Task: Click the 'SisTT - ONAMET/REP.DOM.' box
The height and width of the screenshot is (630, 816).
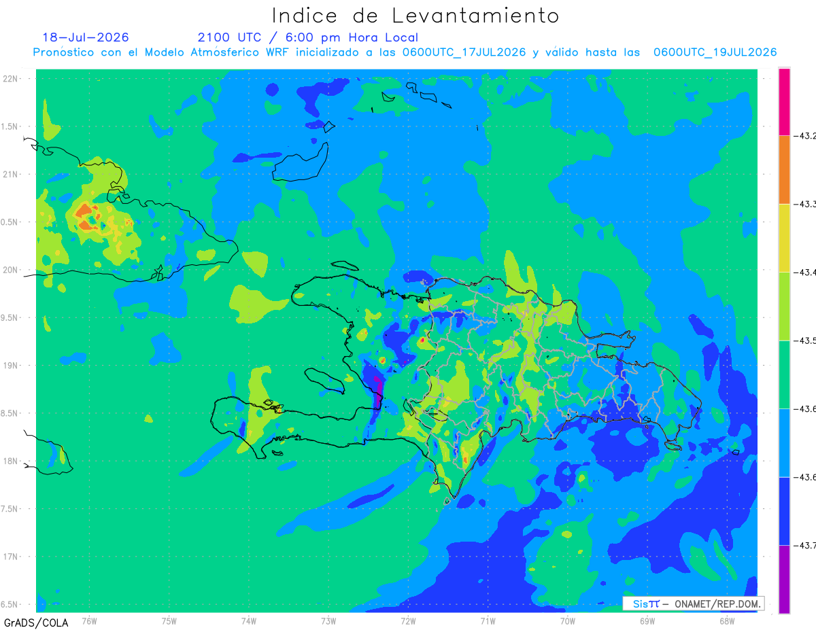Action: [693, 603]
